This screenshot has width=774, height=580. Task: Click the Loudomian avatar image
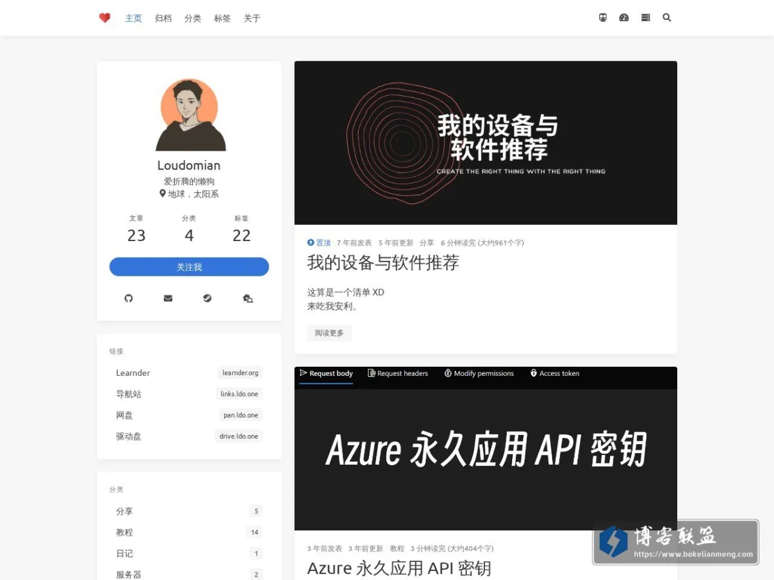tap(189, 115)
